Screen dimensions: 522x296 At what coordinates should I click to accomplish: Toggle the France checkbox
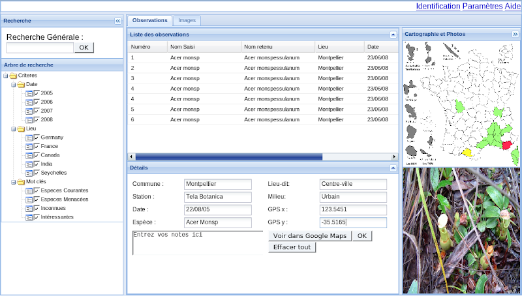(37, 146)
